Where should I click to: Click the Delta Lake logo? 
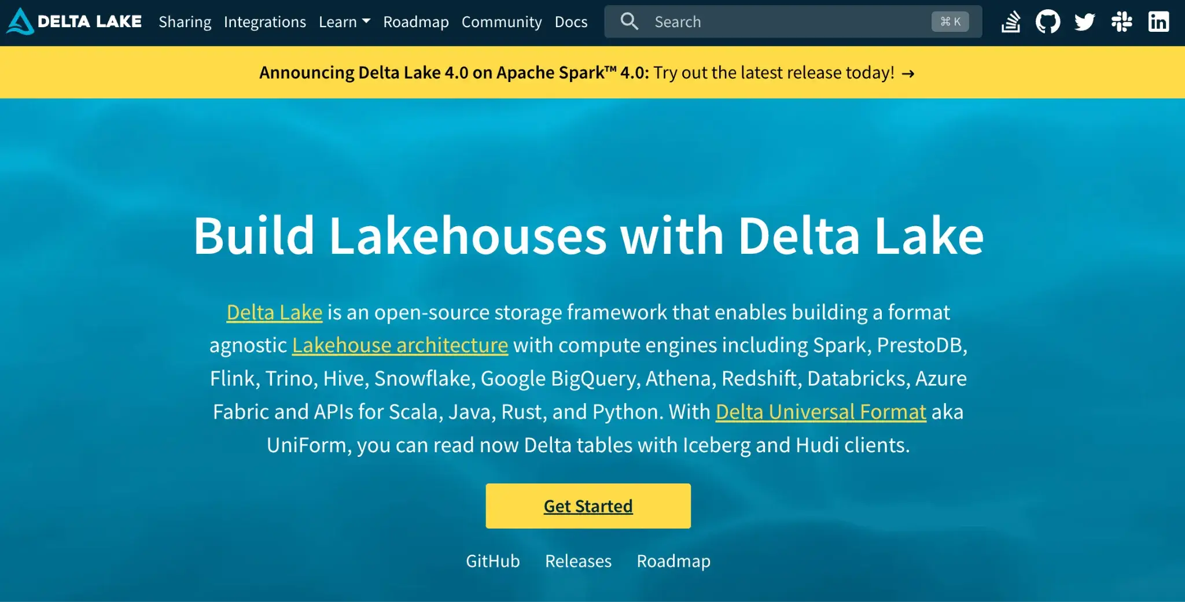point(74,21)
